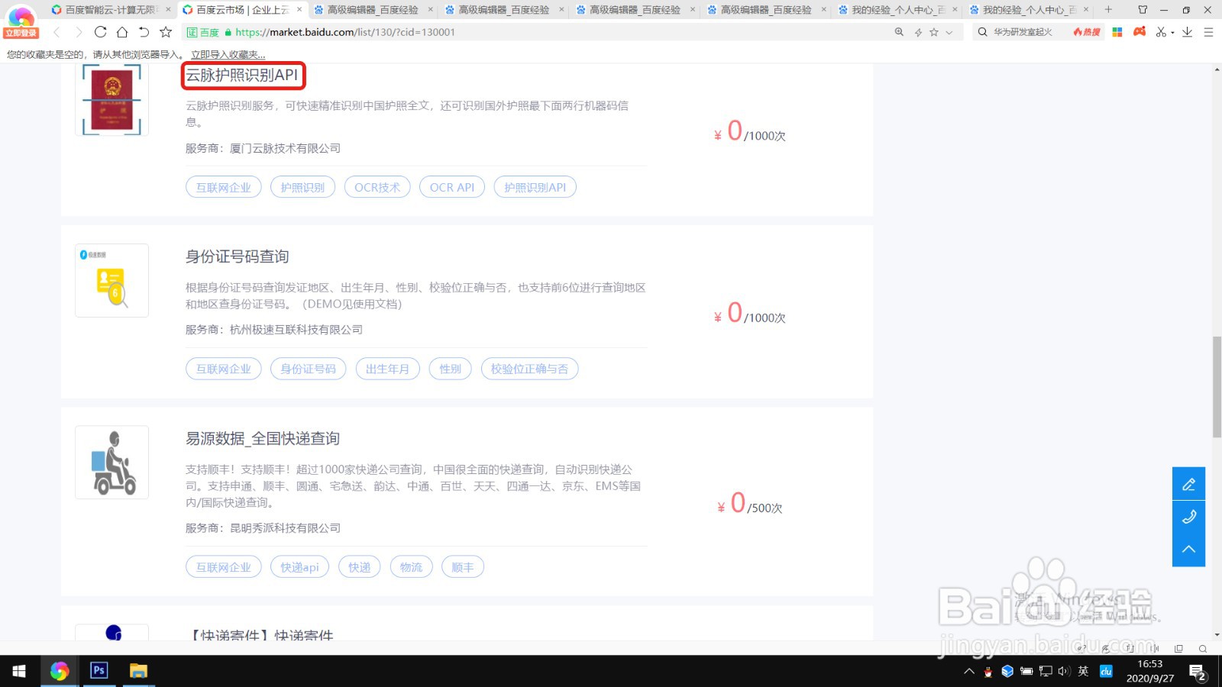This screenshot has width=1222, height=687.
Task: Click the 顺丰 tag
Action: click(463, 567)
